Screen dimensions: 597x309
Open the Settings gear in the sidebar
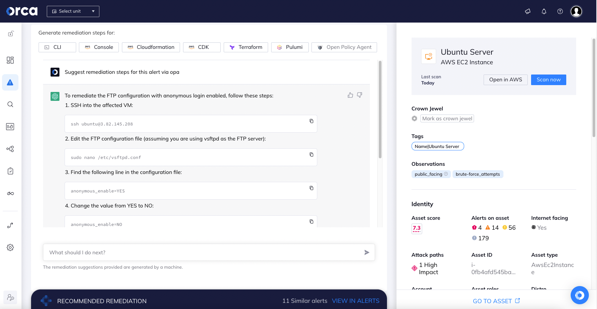[10, 247]
